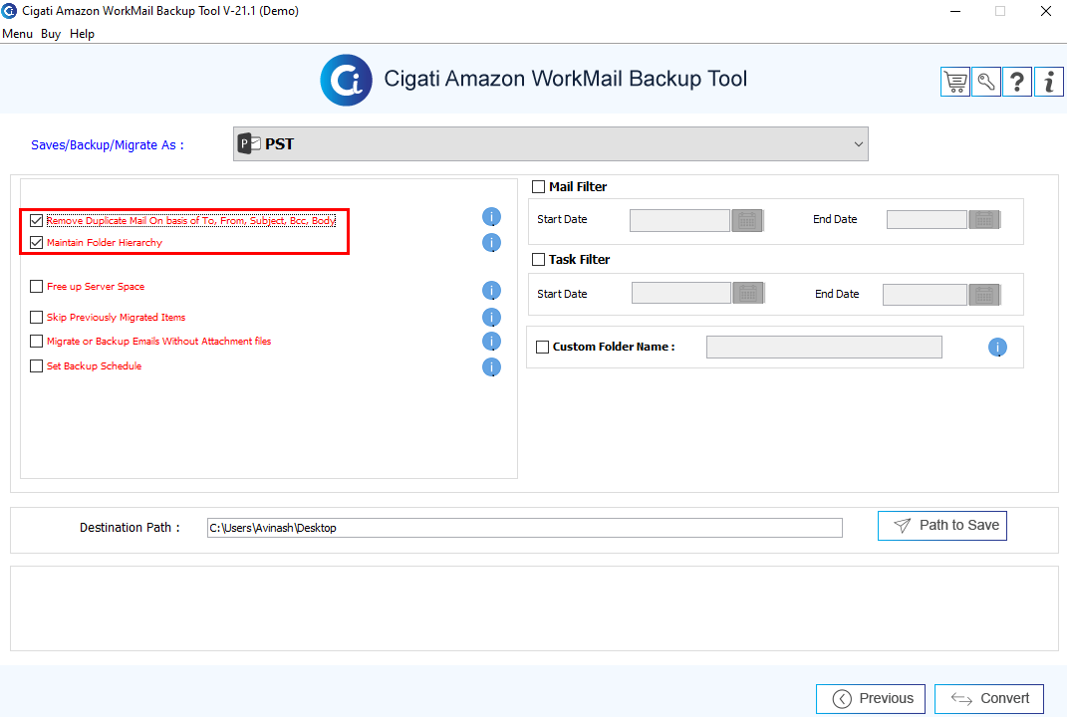Show info for Custom Folder Name
The image size is (1067, 717).
coord(997,348)
